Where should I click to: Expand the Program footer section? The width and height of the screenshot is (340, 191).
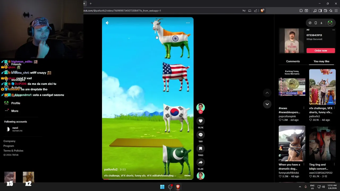8,146
